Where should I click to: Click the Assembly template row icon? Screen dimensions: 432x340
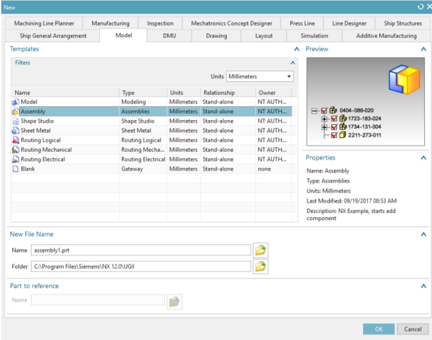15,112
